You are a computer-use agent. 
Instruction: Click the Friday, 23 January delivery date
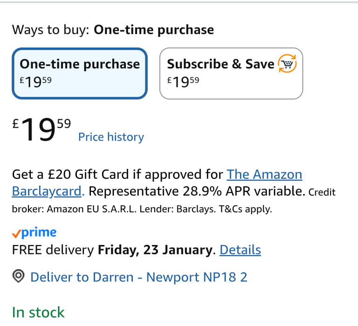[155, 250]
